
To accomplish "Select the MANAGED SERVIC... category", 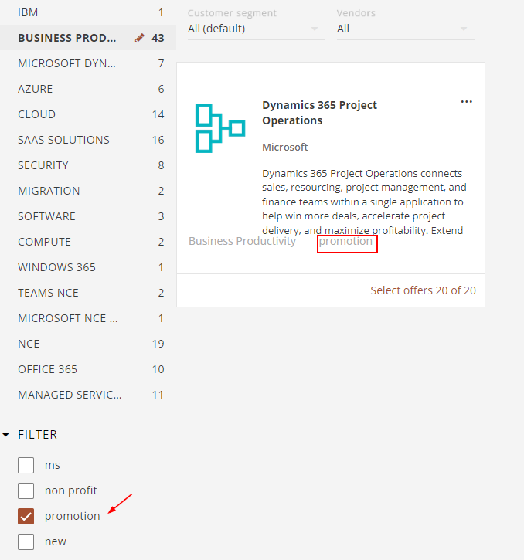I will 88,395.
